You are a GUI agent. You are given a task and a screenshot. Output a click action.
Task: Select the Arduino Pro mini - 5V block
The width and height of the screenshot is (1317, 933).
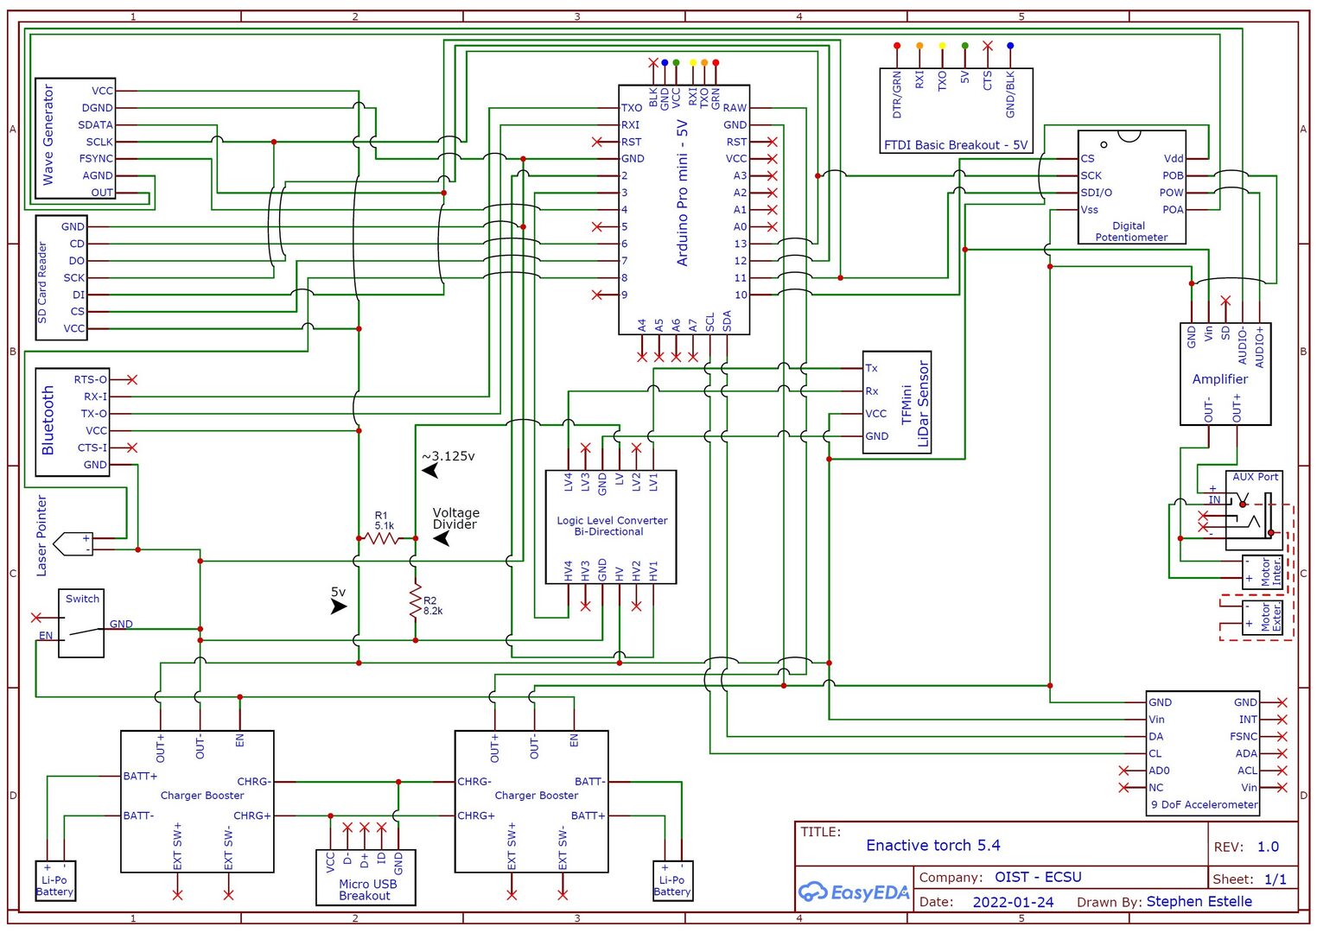click(683, 209)
